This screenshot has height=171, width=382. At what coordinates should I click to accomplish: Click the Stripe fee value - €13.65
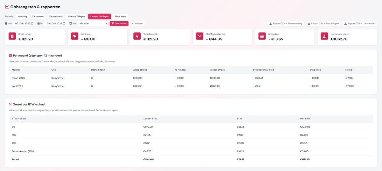[276, 39]
